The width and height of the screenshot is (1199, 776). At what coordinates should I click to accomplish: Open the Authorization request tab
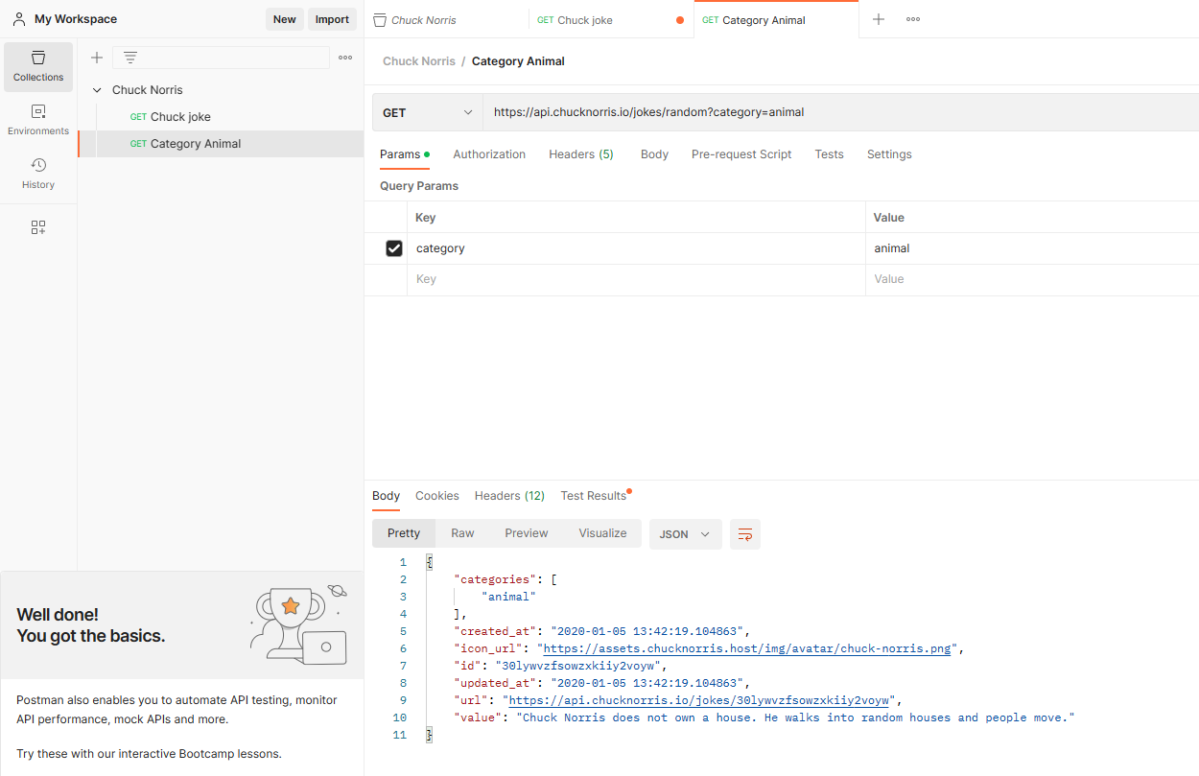click(489, 154)
